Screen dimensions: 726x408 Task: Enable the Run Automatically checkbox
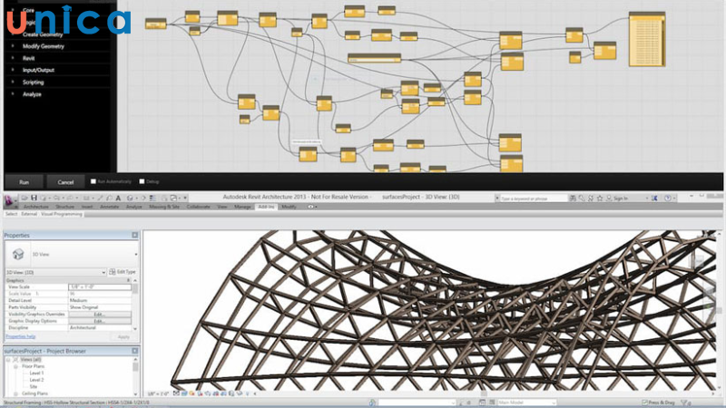93,181
